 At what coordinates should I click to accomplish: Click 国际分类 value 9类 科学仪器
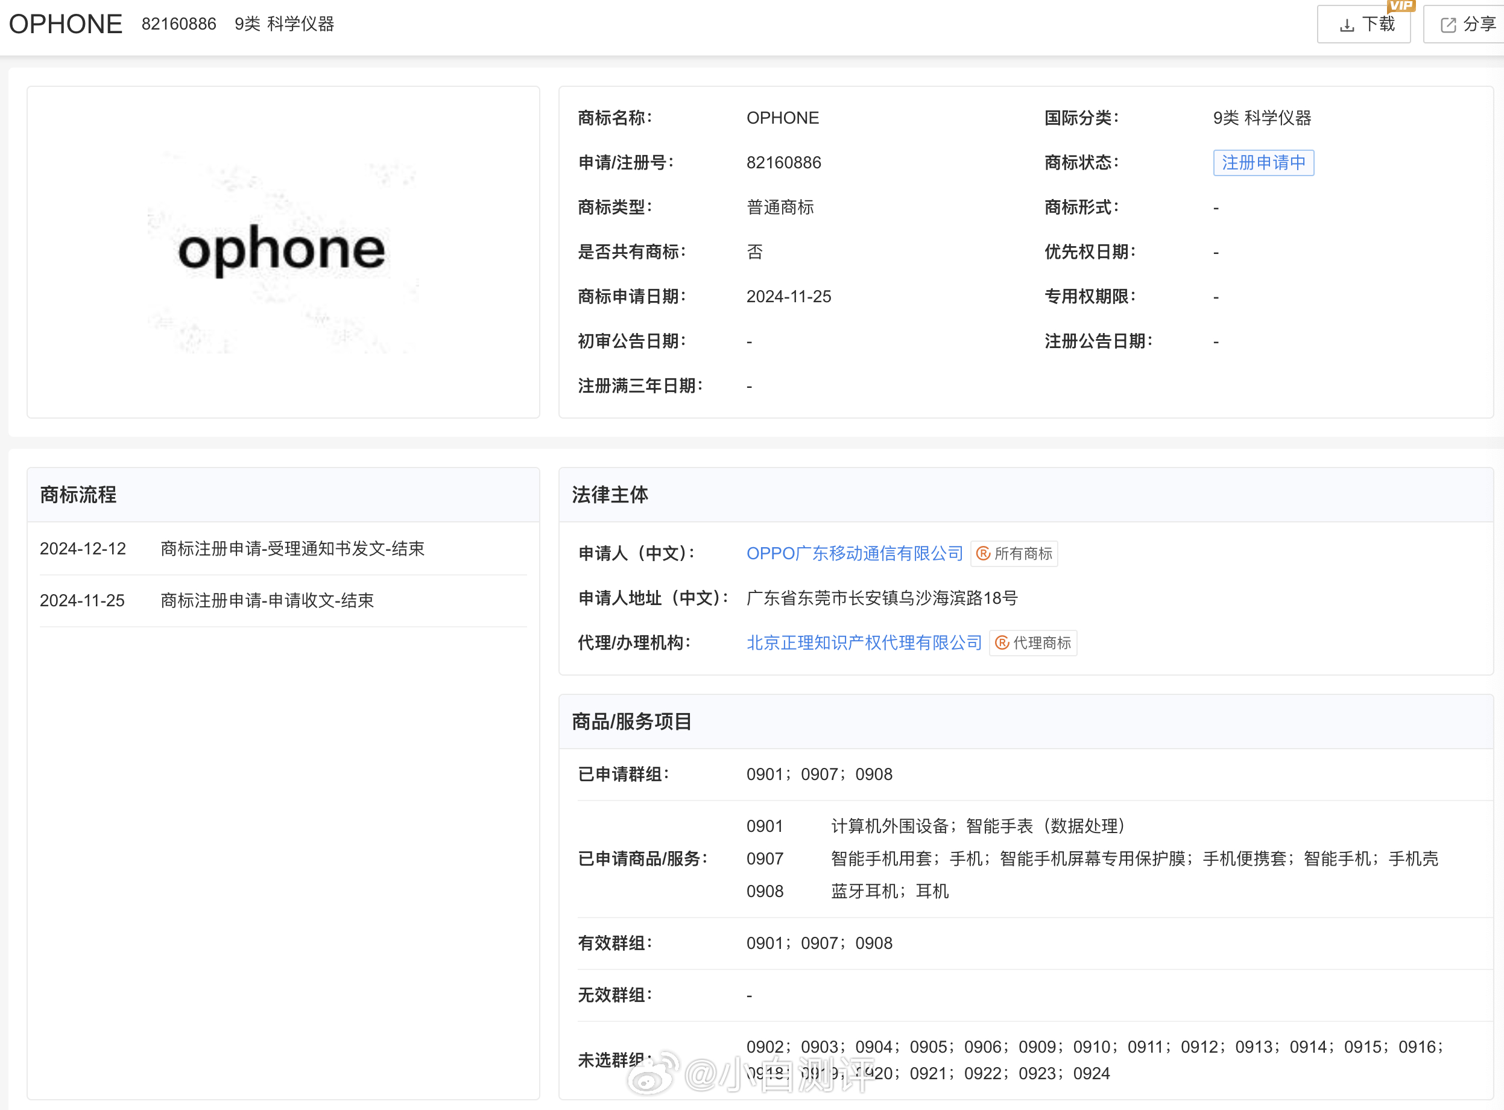1262,118
